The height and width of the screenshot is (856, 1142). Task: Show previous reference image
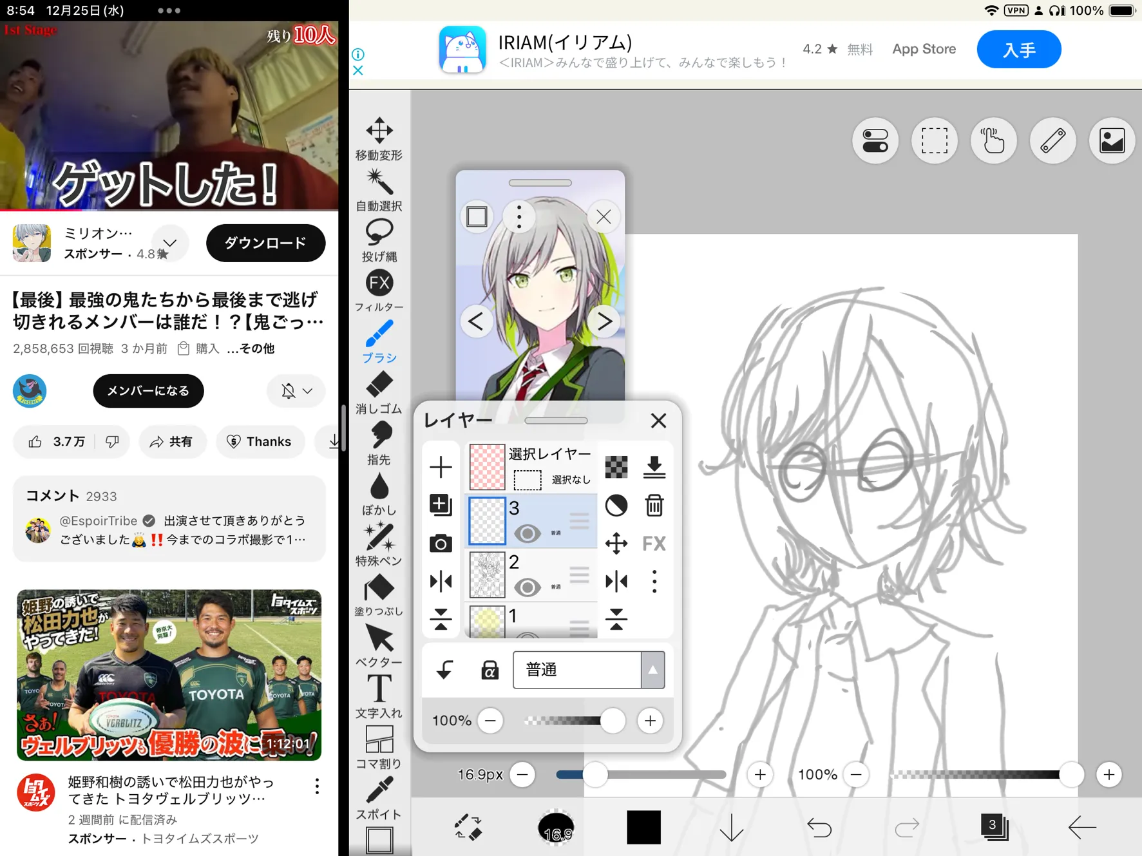pyautogui.click(x=476, y=321)
